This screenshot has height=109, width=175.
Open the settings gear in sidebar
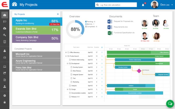pyautogui.click(x=5, y=96)
